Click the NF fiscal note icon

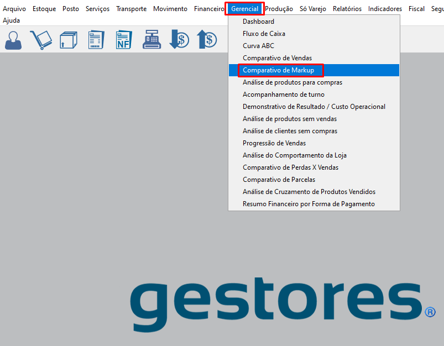coord(124,40)
